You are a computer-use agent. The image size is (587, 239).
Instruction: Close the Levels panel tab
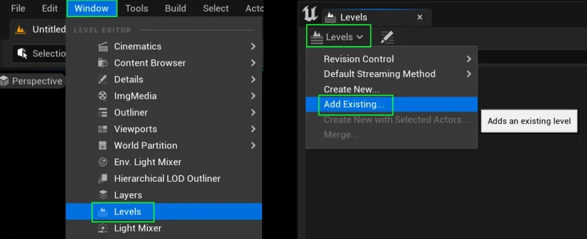pos(420,17)
